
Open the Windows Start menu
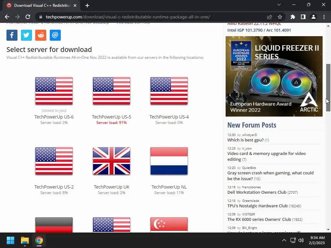(x=10, y=240)
